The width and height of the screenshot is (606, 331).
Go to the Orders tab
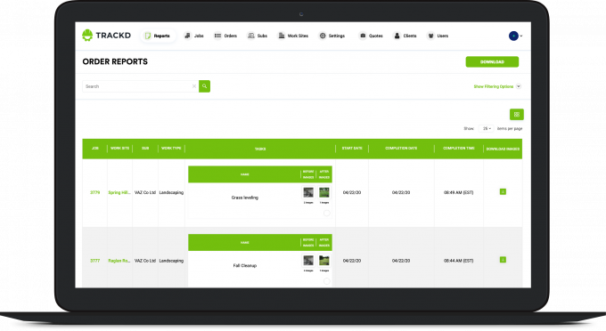[x=225, y=36]
